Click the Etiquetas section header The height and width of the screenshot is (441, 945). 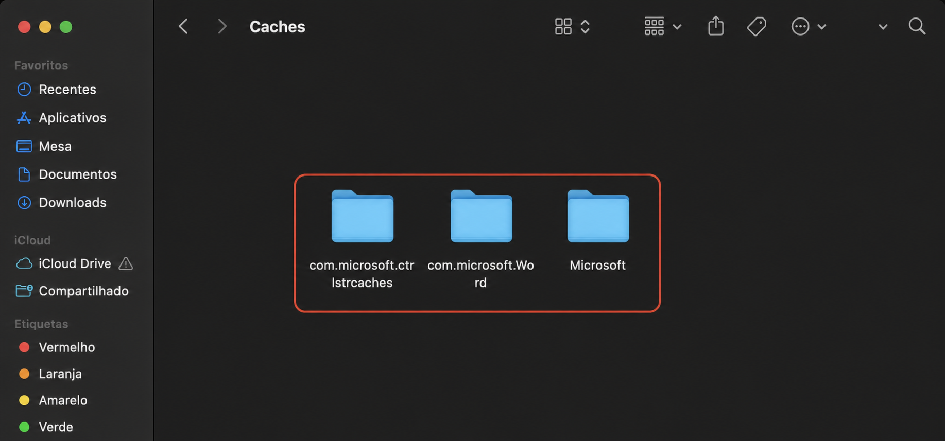(x=41, y=324)
